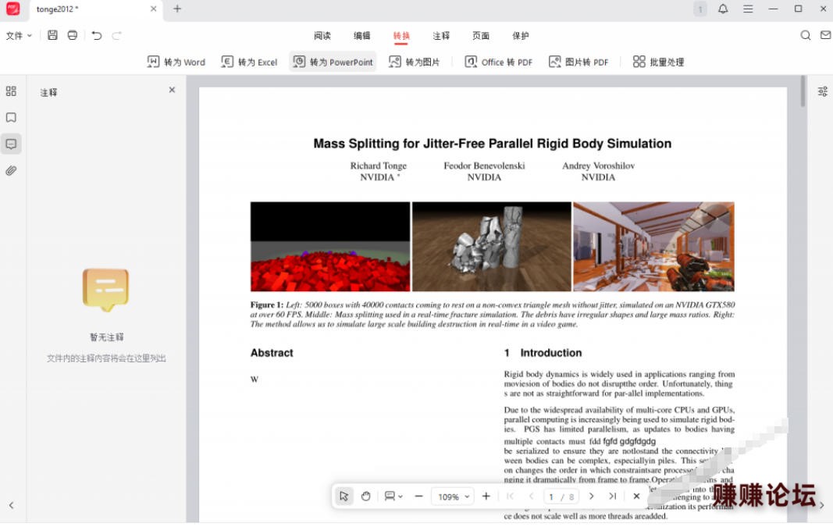Open the 保护 tab
Viewport: 833px width, 527px height.
[521, 36]
